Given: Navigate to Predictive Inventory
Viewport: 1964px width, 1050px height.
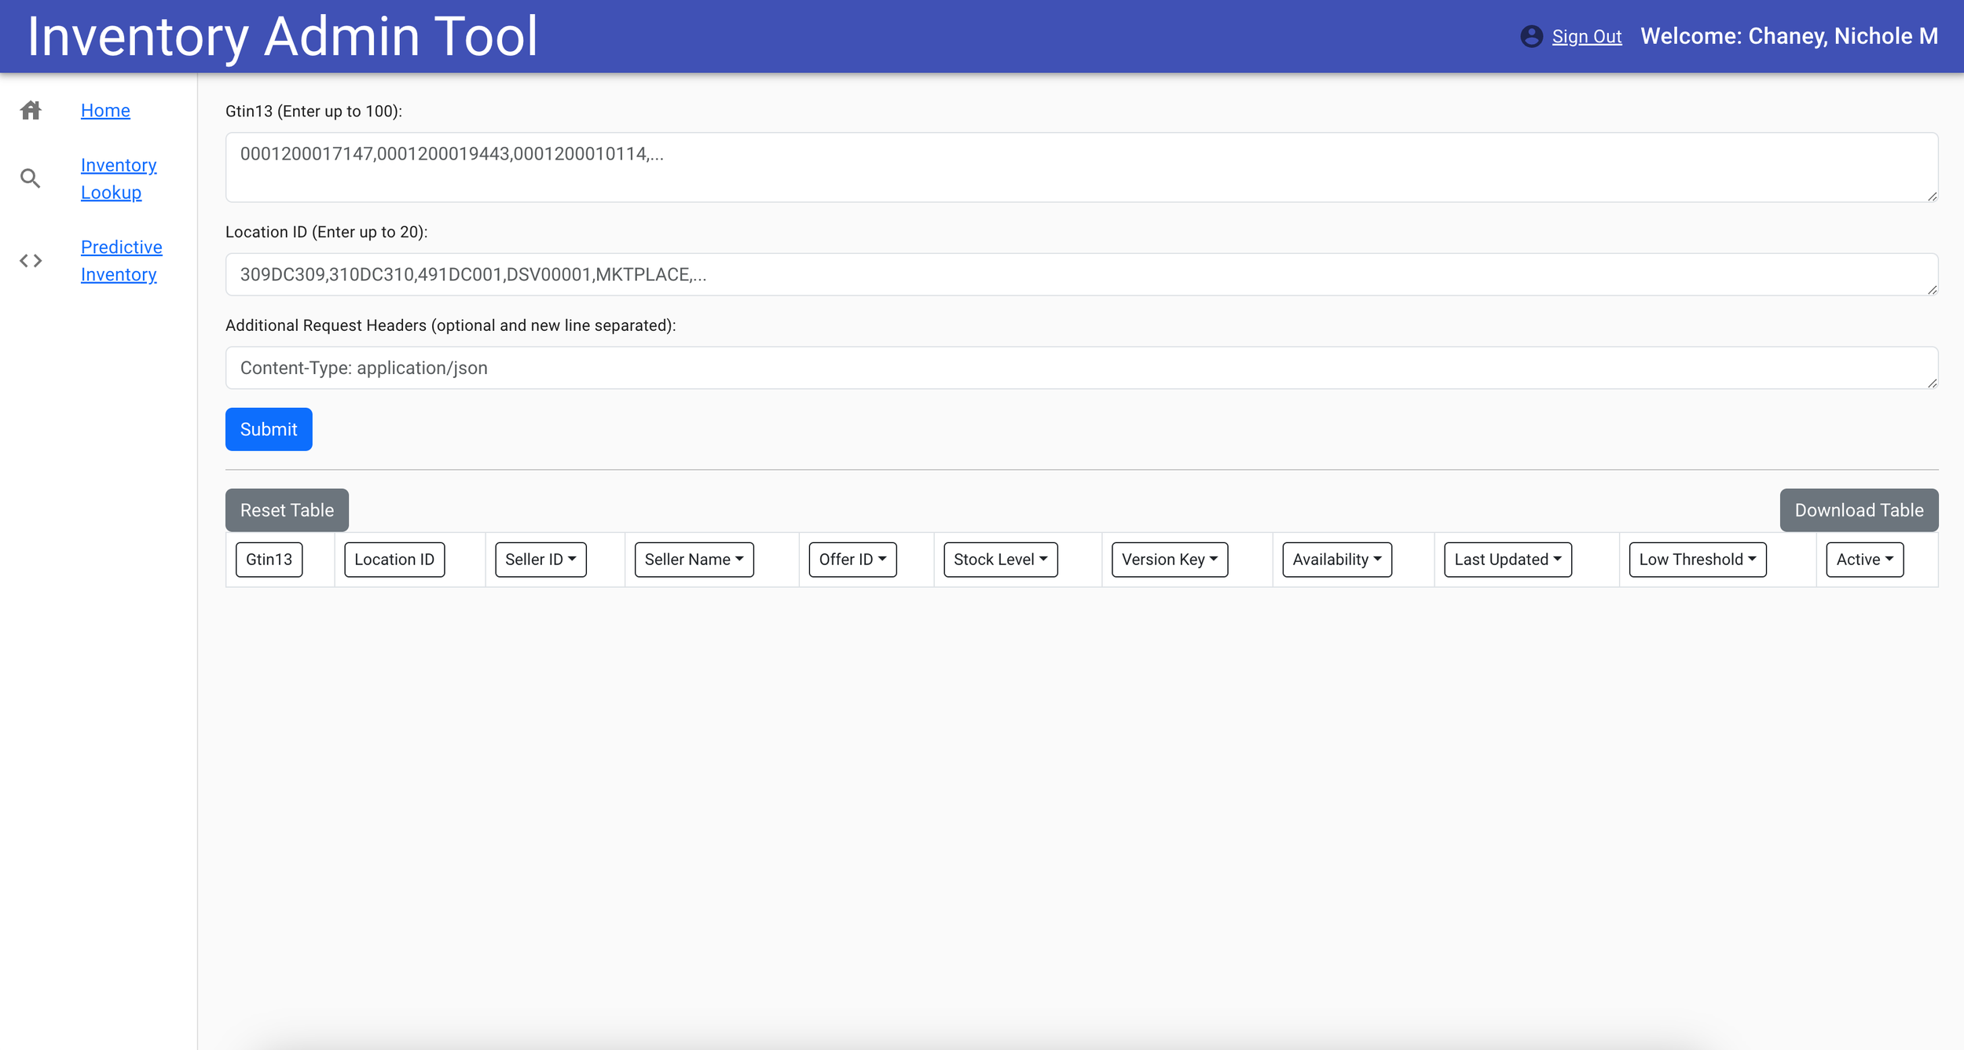Looking at the screenshot, I should 121,261.
